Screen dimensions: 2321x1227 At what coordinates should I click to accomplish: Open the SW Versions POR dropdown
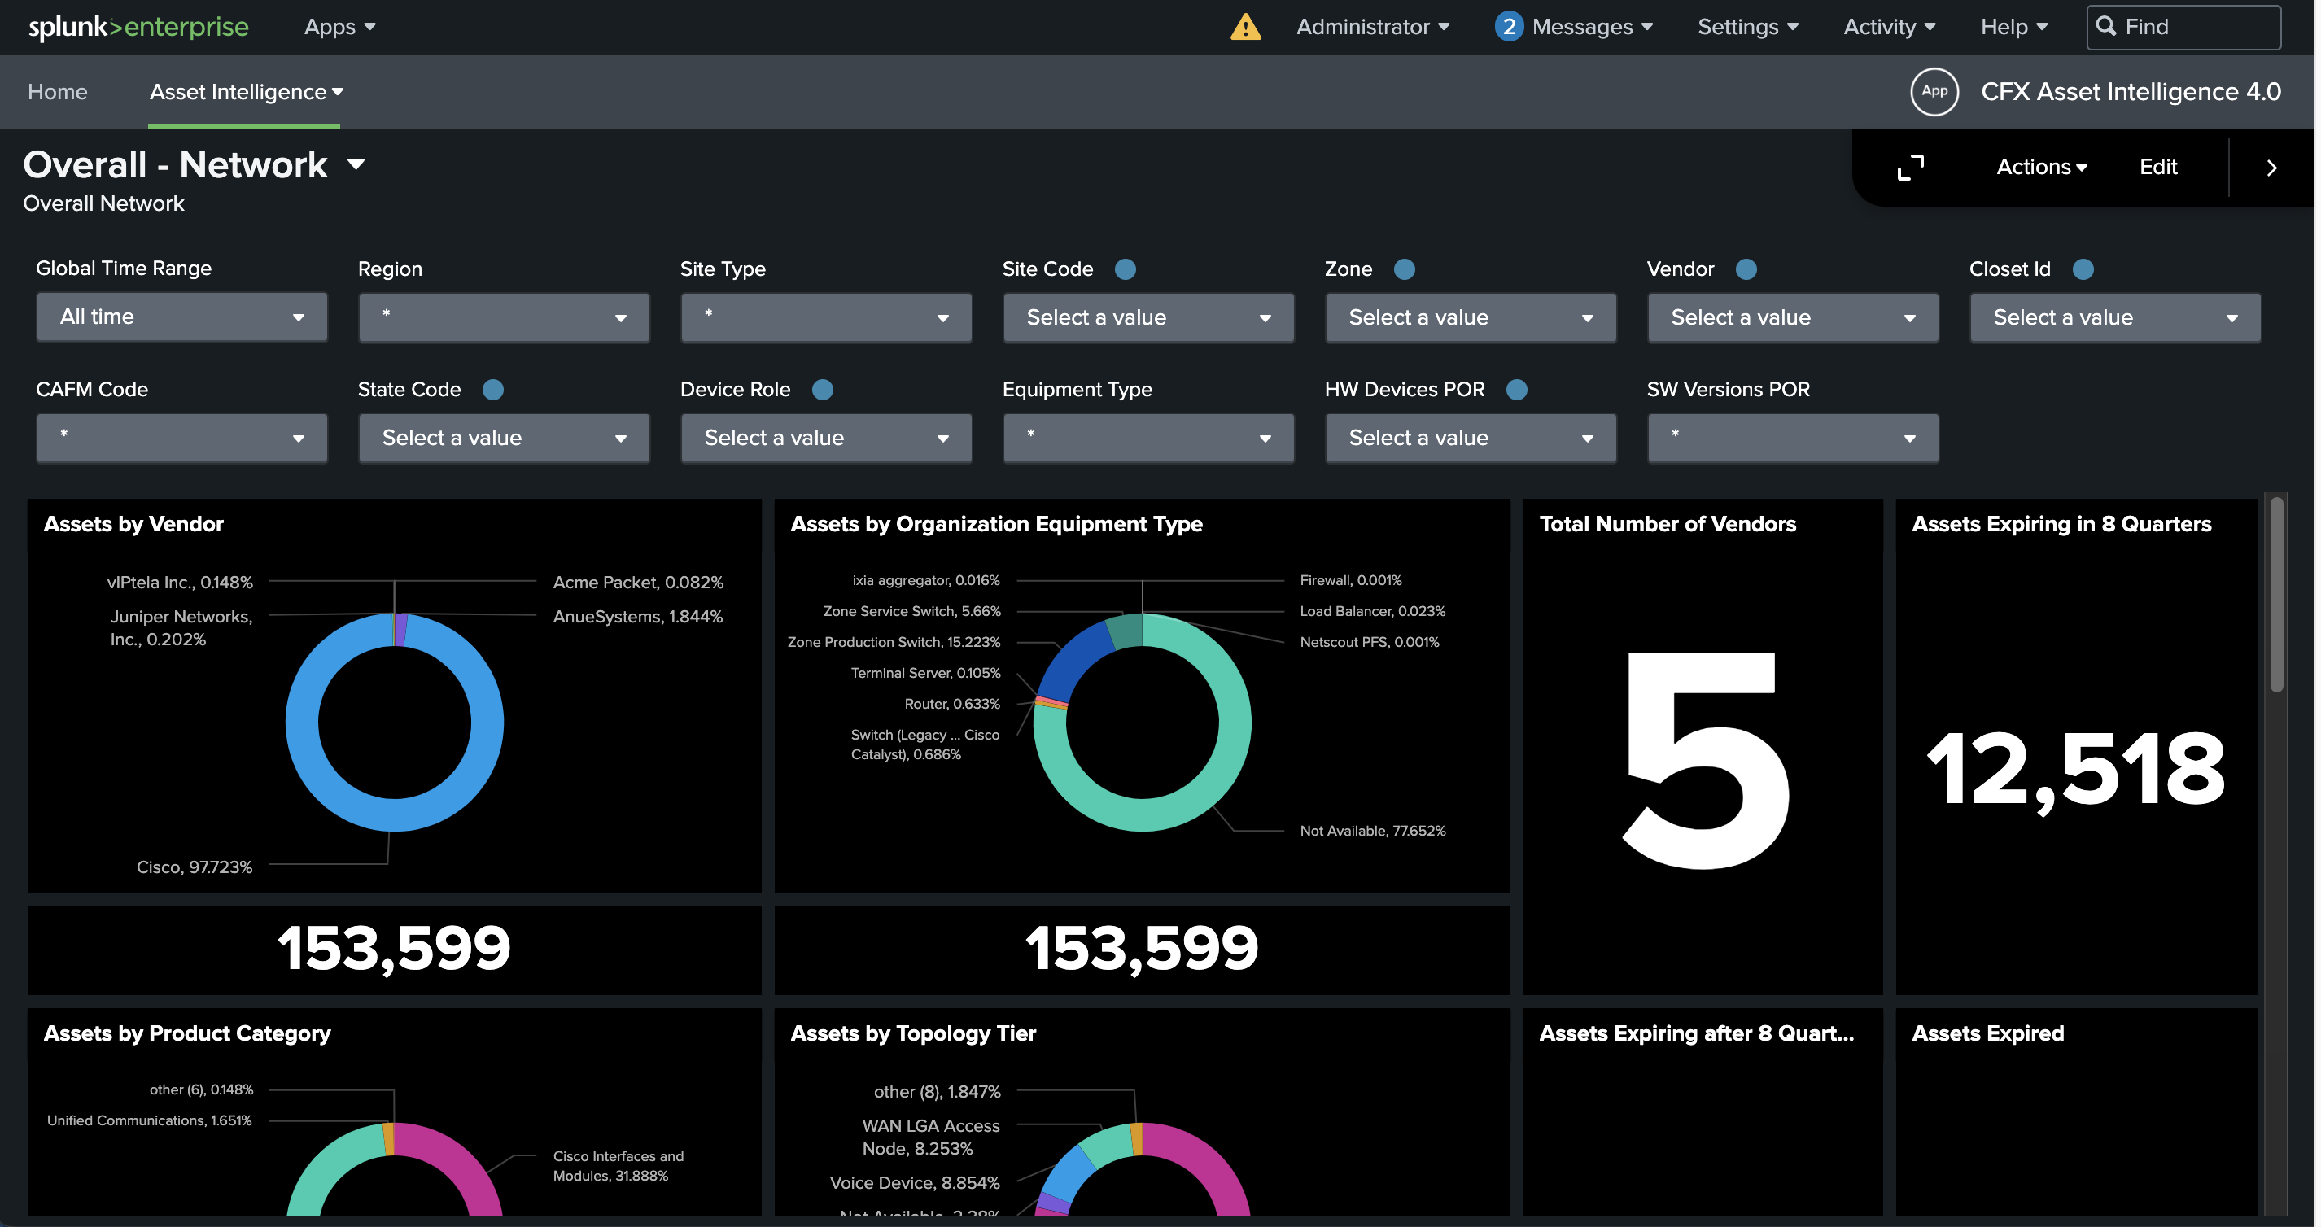1793,438
